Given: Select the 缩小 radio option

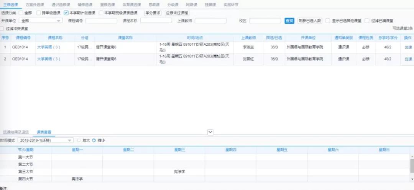Looking at the screenshot, I should tap(94, 140).
